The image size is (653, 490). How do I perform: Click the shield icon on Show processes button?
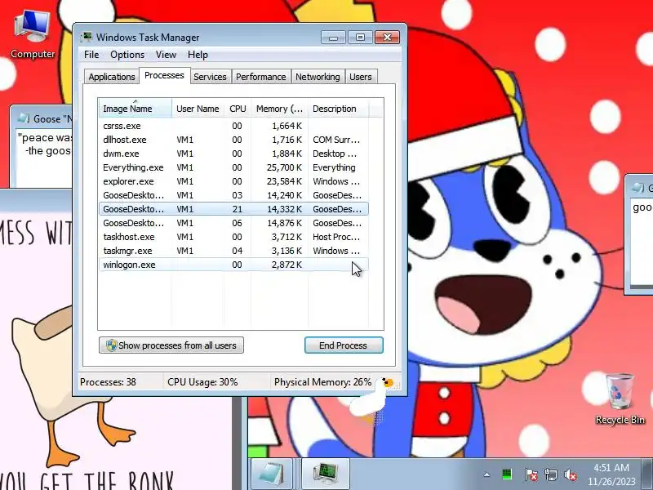coord(111,345)
